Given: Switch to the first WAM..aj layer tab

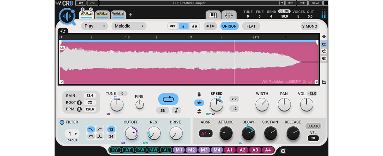Looking at the screenshot, I should 87,15.
